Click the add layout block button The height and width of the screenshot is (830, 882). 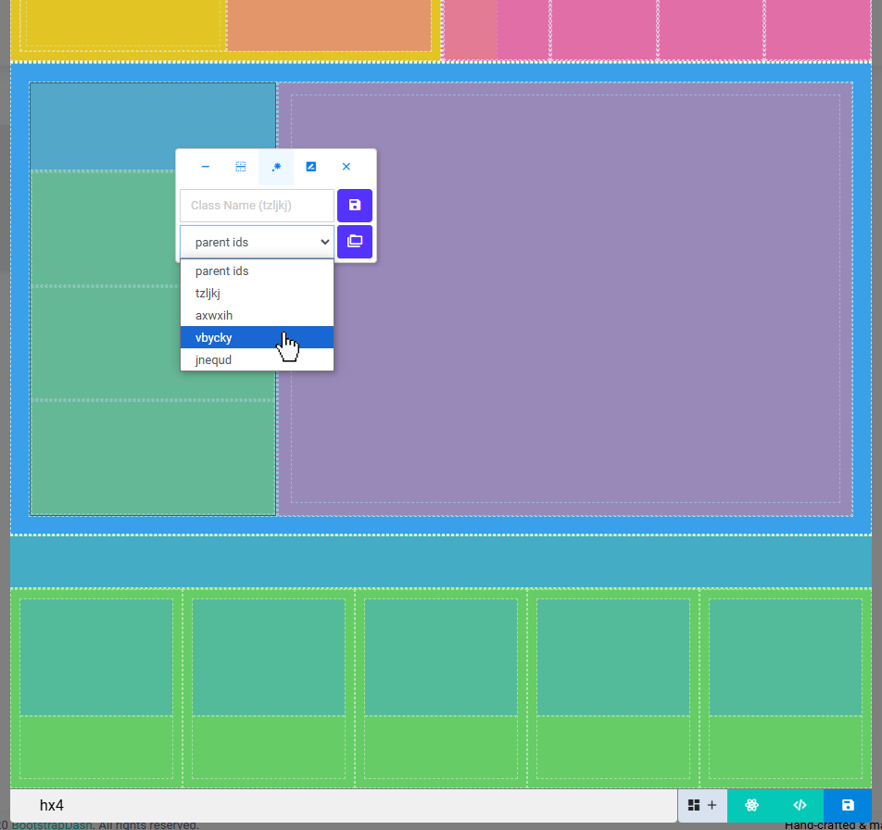(702, 805)
